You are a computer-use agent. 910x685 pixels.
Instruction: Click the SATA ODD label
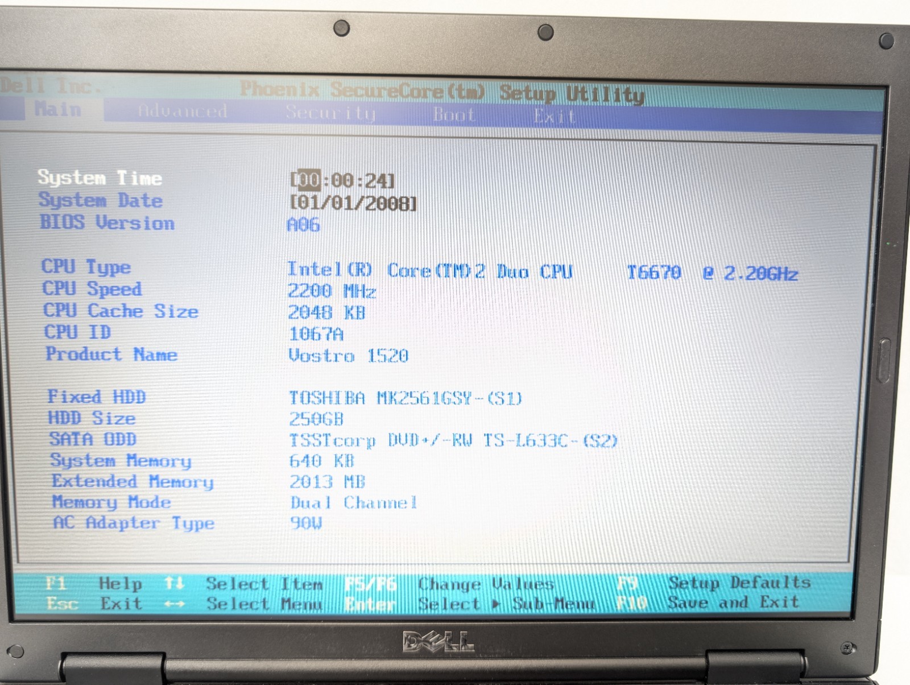(x=93, y=439)
